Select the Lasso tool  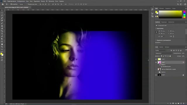(x=2, y=15)
